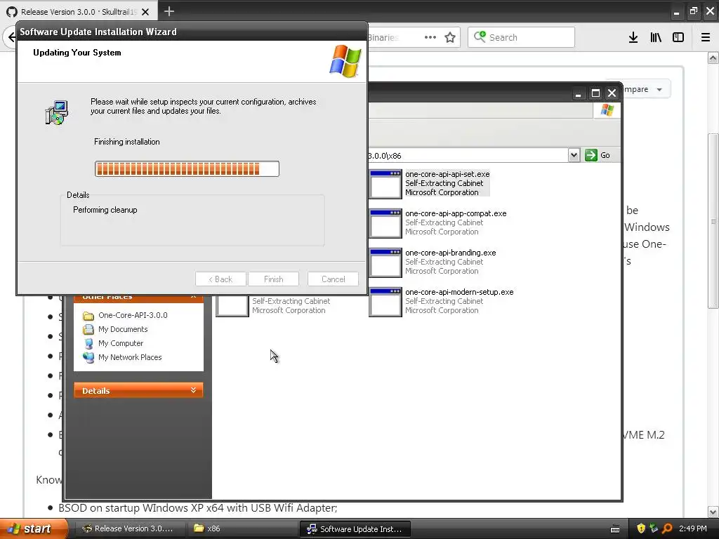Select the Release Version 3.0.0 tab

click(79, 11)
